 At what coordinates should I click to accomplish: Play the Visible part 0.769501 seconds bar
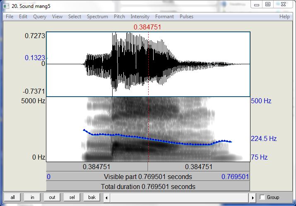click(148, 177)
